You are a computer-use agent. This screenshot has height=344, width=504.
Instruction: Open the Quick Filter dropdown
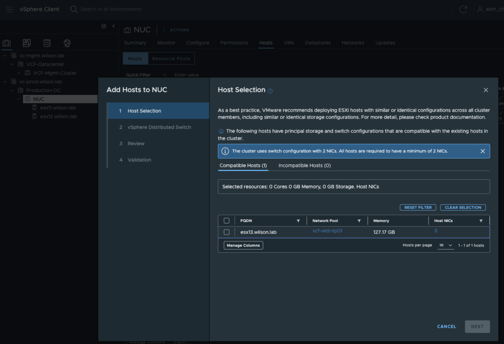pyautogui.click(x=146, y=75)
